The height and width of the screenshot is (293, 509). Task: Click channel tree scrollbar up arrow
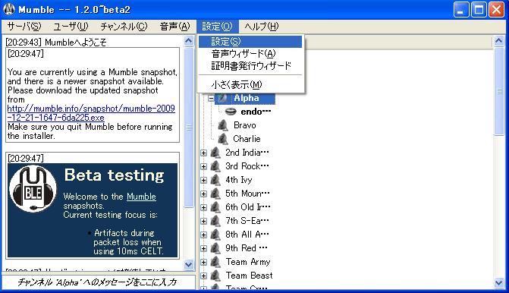[499, 40]
